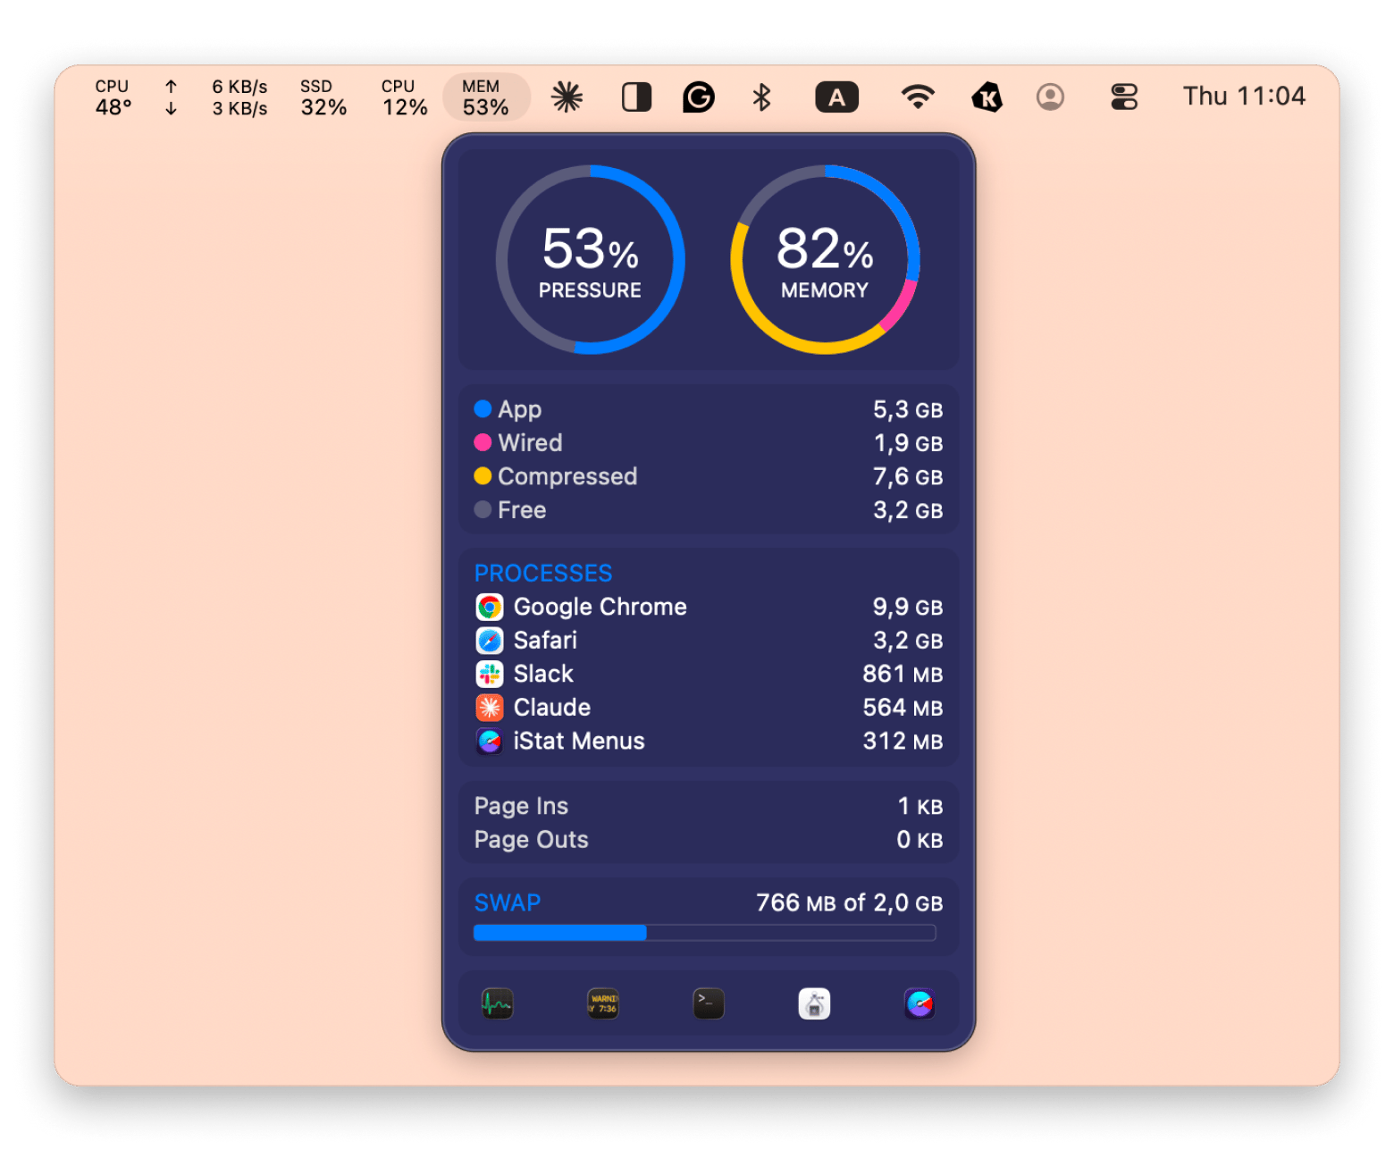Click the App memory value 5,3 GB
Screen dimensions: 1394x1158
(x=908, y=409)
